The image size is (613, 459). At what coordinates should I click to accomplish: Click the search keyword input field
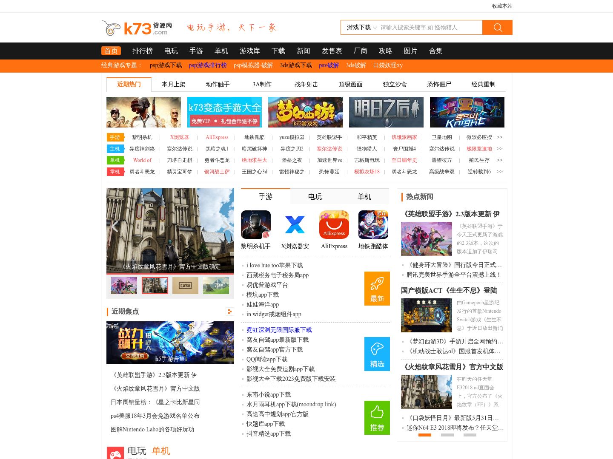pos(430,28)
